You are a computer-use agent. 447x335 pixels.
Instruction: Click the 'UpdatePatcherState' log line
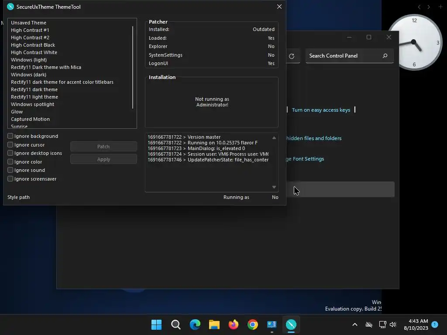[x=208, y=160]
